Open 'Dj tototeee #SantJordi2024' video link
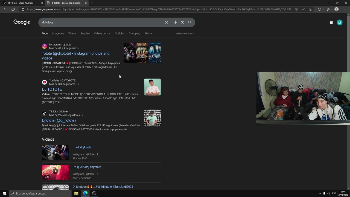Image resolution: width=350 pixels, height=197 pixels. click(x=103, y=187)
